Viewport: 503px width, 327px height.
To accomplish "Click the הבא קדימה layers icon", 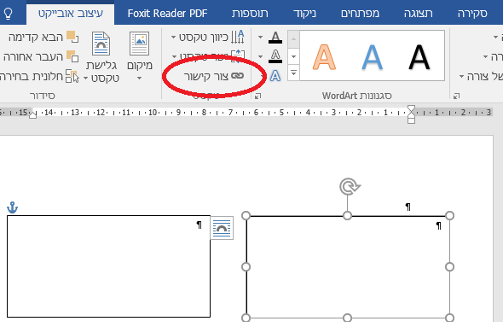I will (72, 37).
